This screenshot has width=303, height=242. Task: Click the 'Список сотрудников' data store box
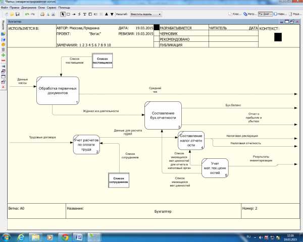(x=119, y=179)
